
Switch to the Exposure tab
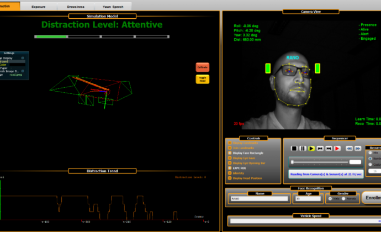pyautogui.click(x=39, y=7)
